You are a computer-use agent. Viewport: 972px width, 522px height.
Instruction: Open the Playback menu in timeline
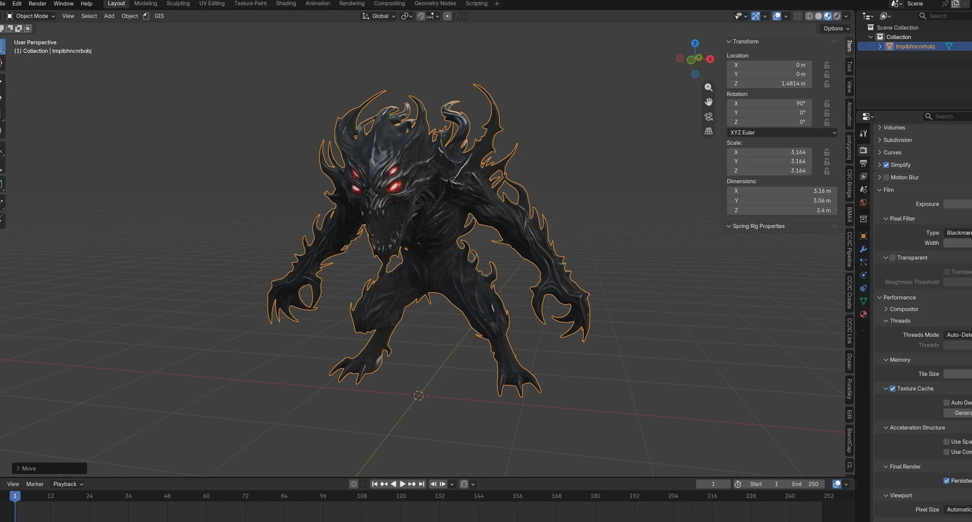(67, 484)
